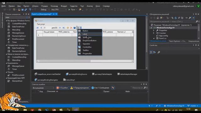Click the Add new record plus icon
Screen dimensions: 201x113
(68, 28)
